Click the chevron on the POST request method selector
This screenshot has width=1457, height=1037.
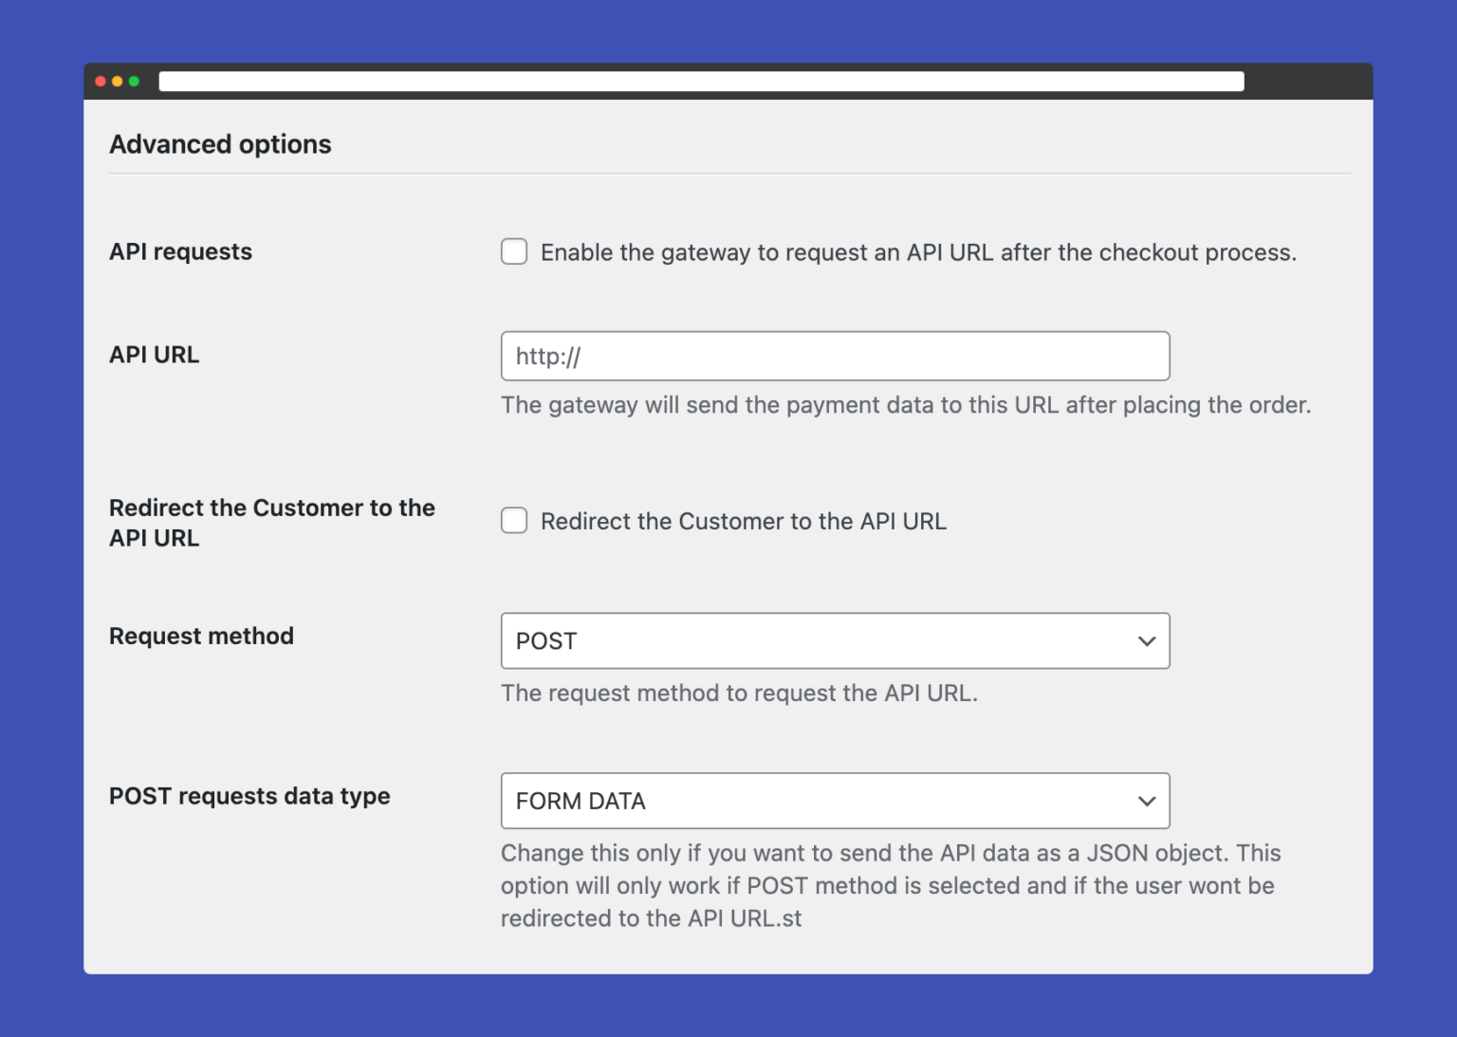pos(1146,641)
